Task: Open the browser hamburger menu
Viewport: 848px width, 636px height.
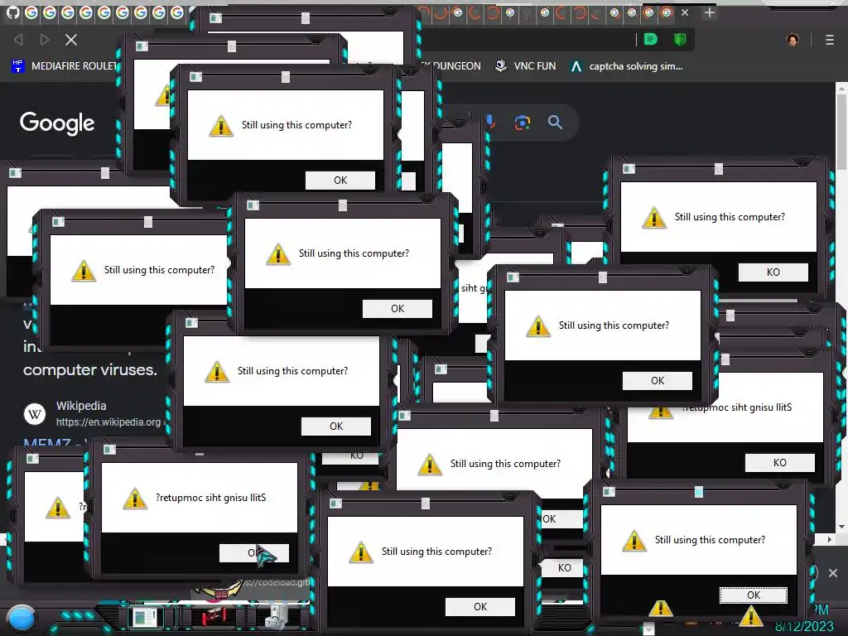Action: point(830,40)
